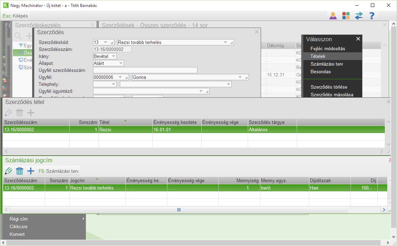Select the 16.01.01 validity start cell
This screenshot has height=246, width=397.
click(x=177, y=129)
